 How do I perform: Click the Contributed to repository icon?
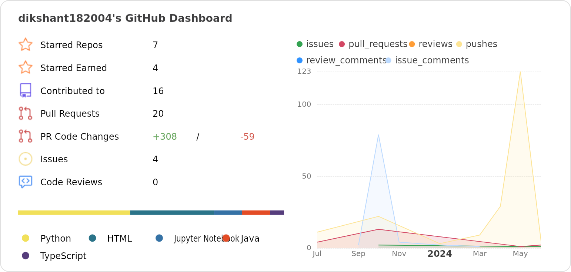[26, 90]
